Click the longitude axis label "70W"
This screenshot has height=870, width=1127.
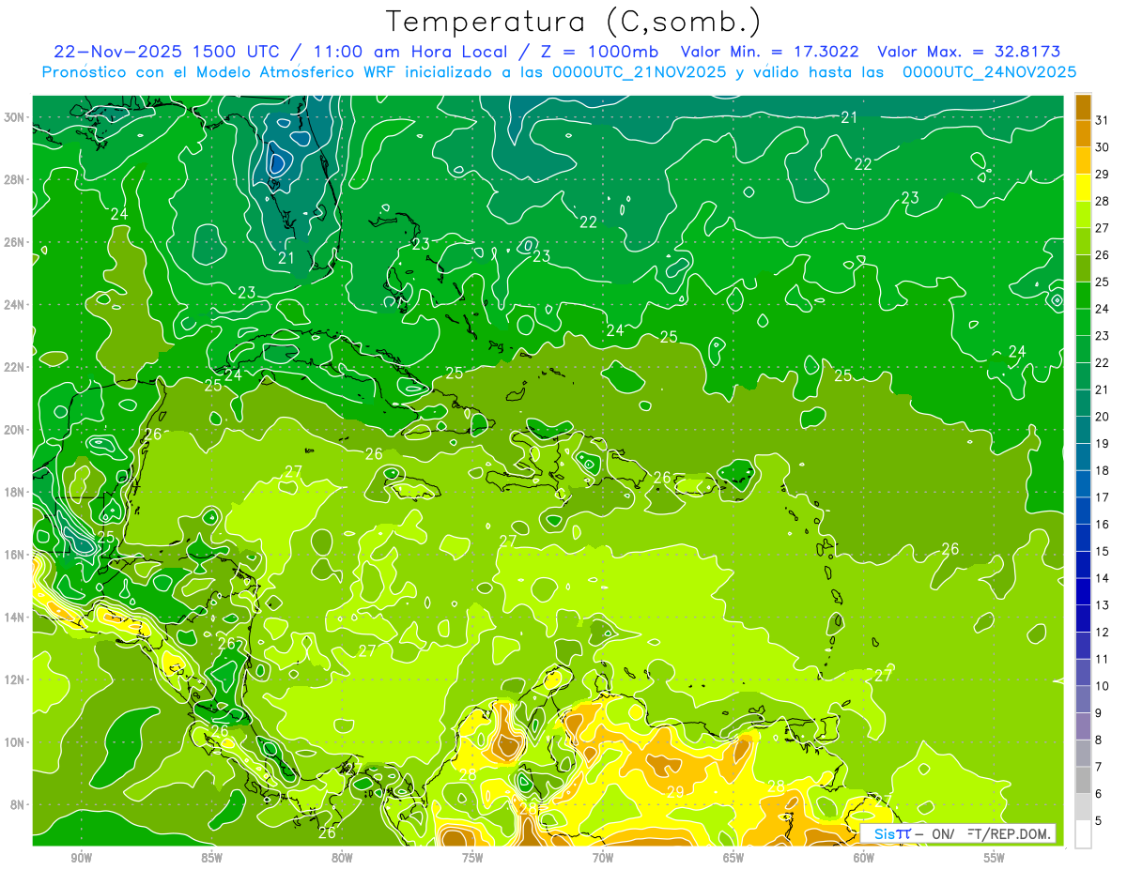click(603, 858)
